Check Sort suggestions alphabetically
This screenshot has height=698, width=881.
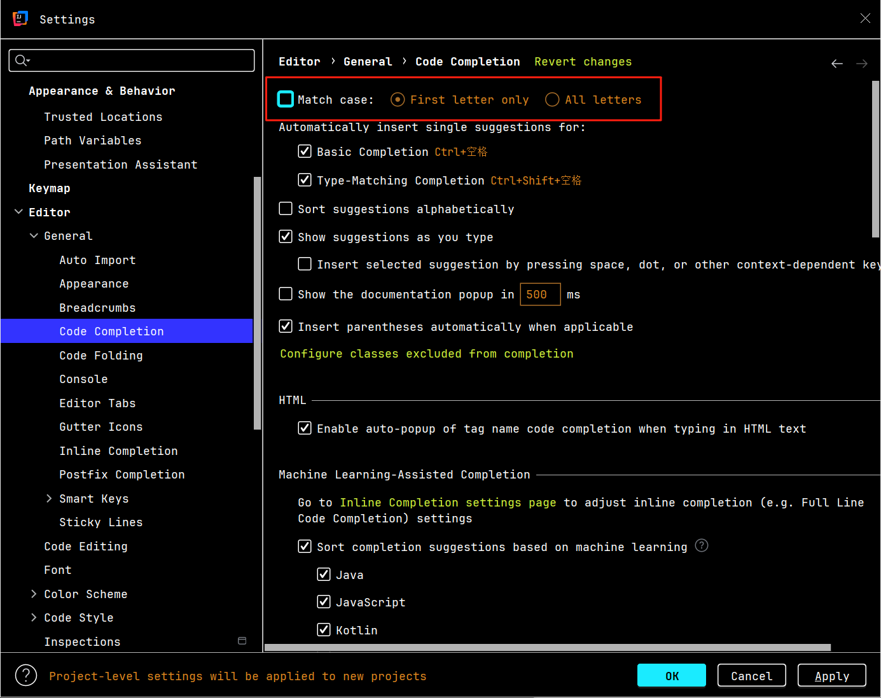click(286, 209)
